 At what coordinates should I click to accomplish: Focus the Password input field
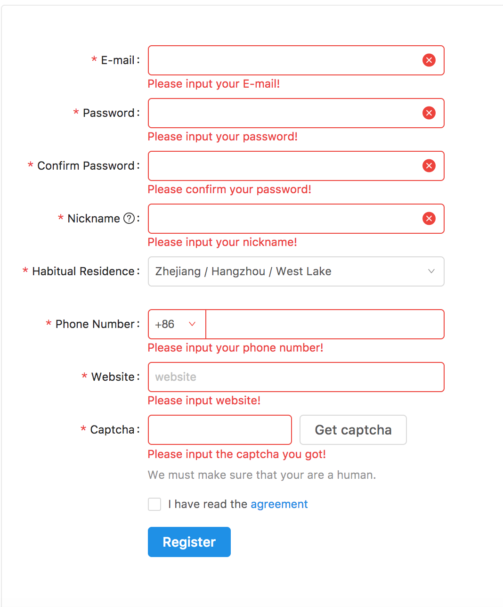[296, 113]
